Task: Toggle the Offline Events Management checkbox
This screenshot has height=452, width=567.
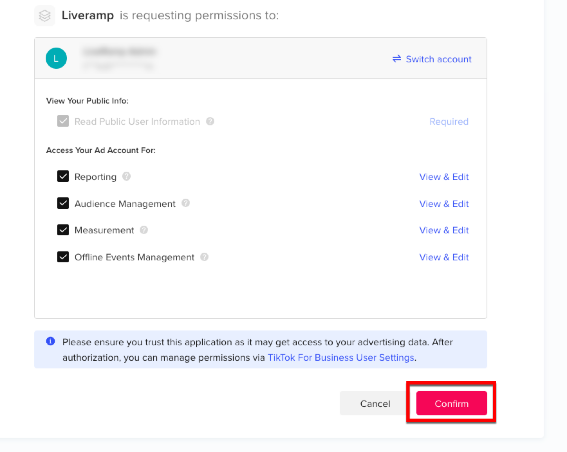Action: pos(63,257)
